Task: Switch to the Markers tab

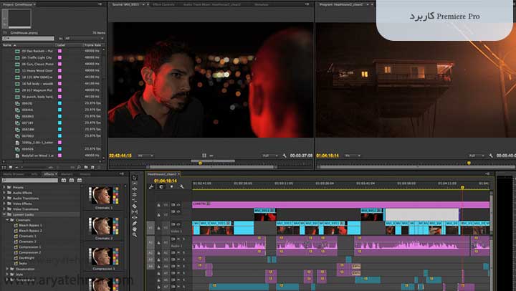Action: [67, 174]
